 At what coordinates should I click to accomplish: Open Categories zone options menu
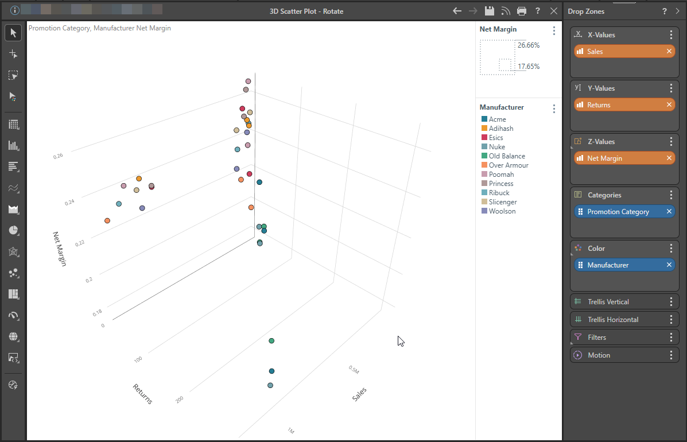(x=671, y=195)
